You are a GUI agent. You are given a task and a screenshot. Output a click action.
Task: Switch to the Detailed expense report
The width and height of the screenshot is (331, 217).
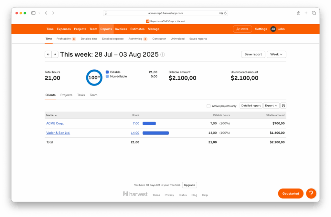113,39
